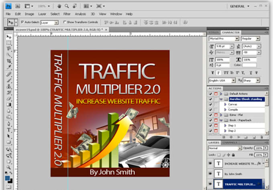Image resolution: width=273 pixels, height=190 pixels.
Task: Open the leading (Auto) dropdown
Action: (259, 46)
